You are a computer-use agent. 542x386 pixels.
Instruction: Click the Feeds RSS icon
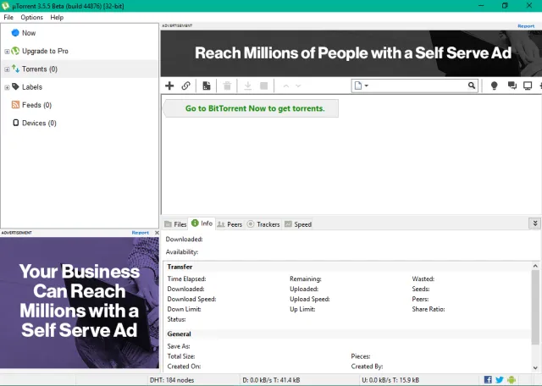tap(15, 105)
